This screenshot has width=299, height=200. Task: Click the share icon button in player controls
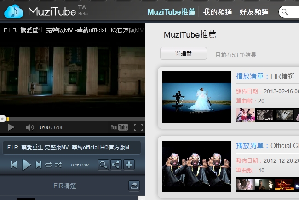click(116, 165)
